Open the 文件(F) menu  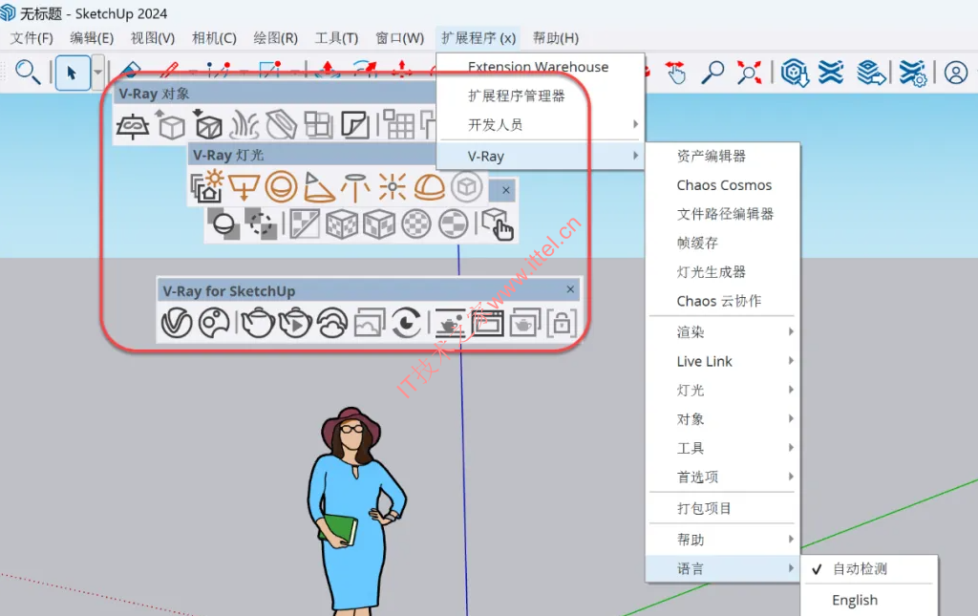click(x=32, y=38)
